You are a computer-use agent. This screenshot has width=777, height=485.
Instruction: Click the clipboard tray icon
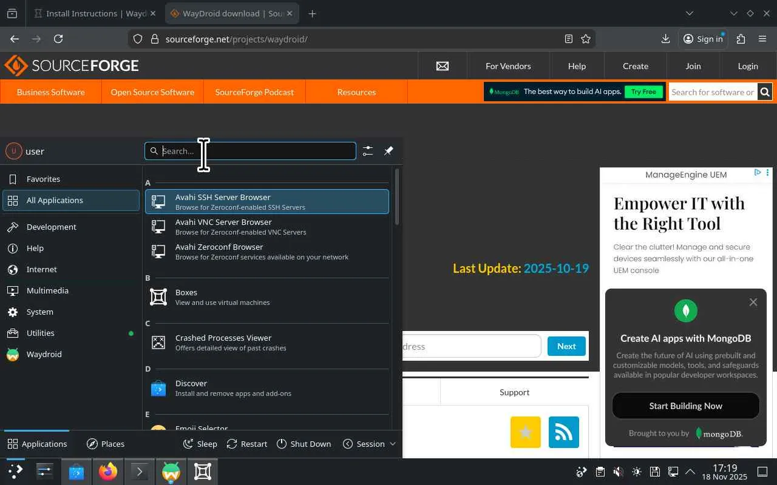600,472
